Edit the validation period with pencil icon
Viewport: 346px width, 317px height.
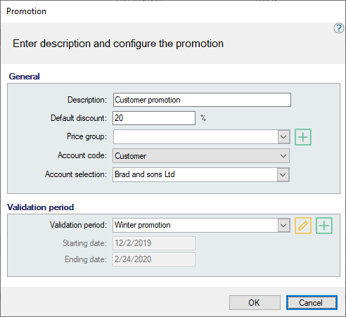tap(303, 226)
